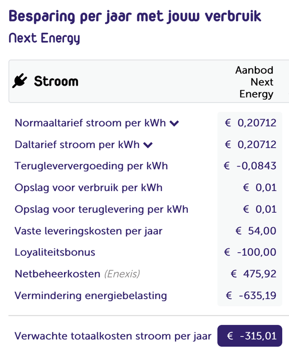Click the power plug Stroom icon

tap(20, 81)
